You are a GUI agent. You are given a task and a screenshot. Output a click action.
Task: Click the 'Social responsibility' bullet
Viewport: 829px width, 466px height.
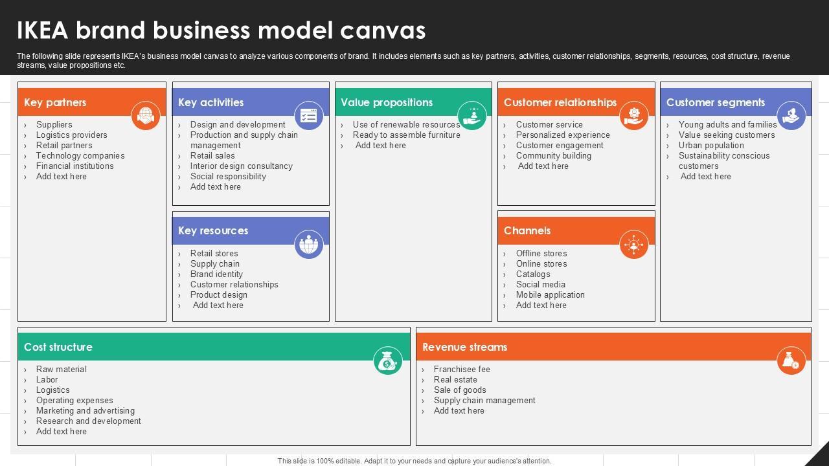pyautogui.click(x=228, y=176)
